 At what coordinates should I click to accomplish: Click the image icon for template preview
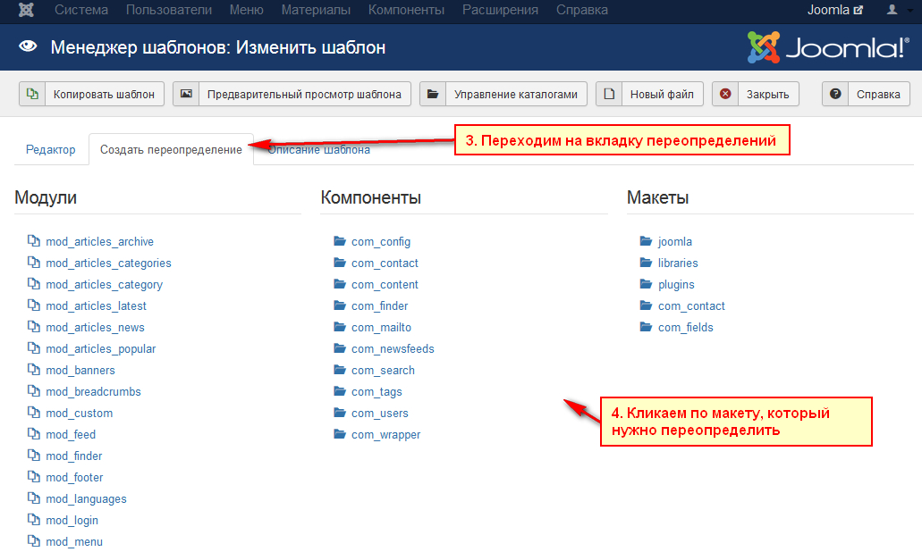coord(185,94)
